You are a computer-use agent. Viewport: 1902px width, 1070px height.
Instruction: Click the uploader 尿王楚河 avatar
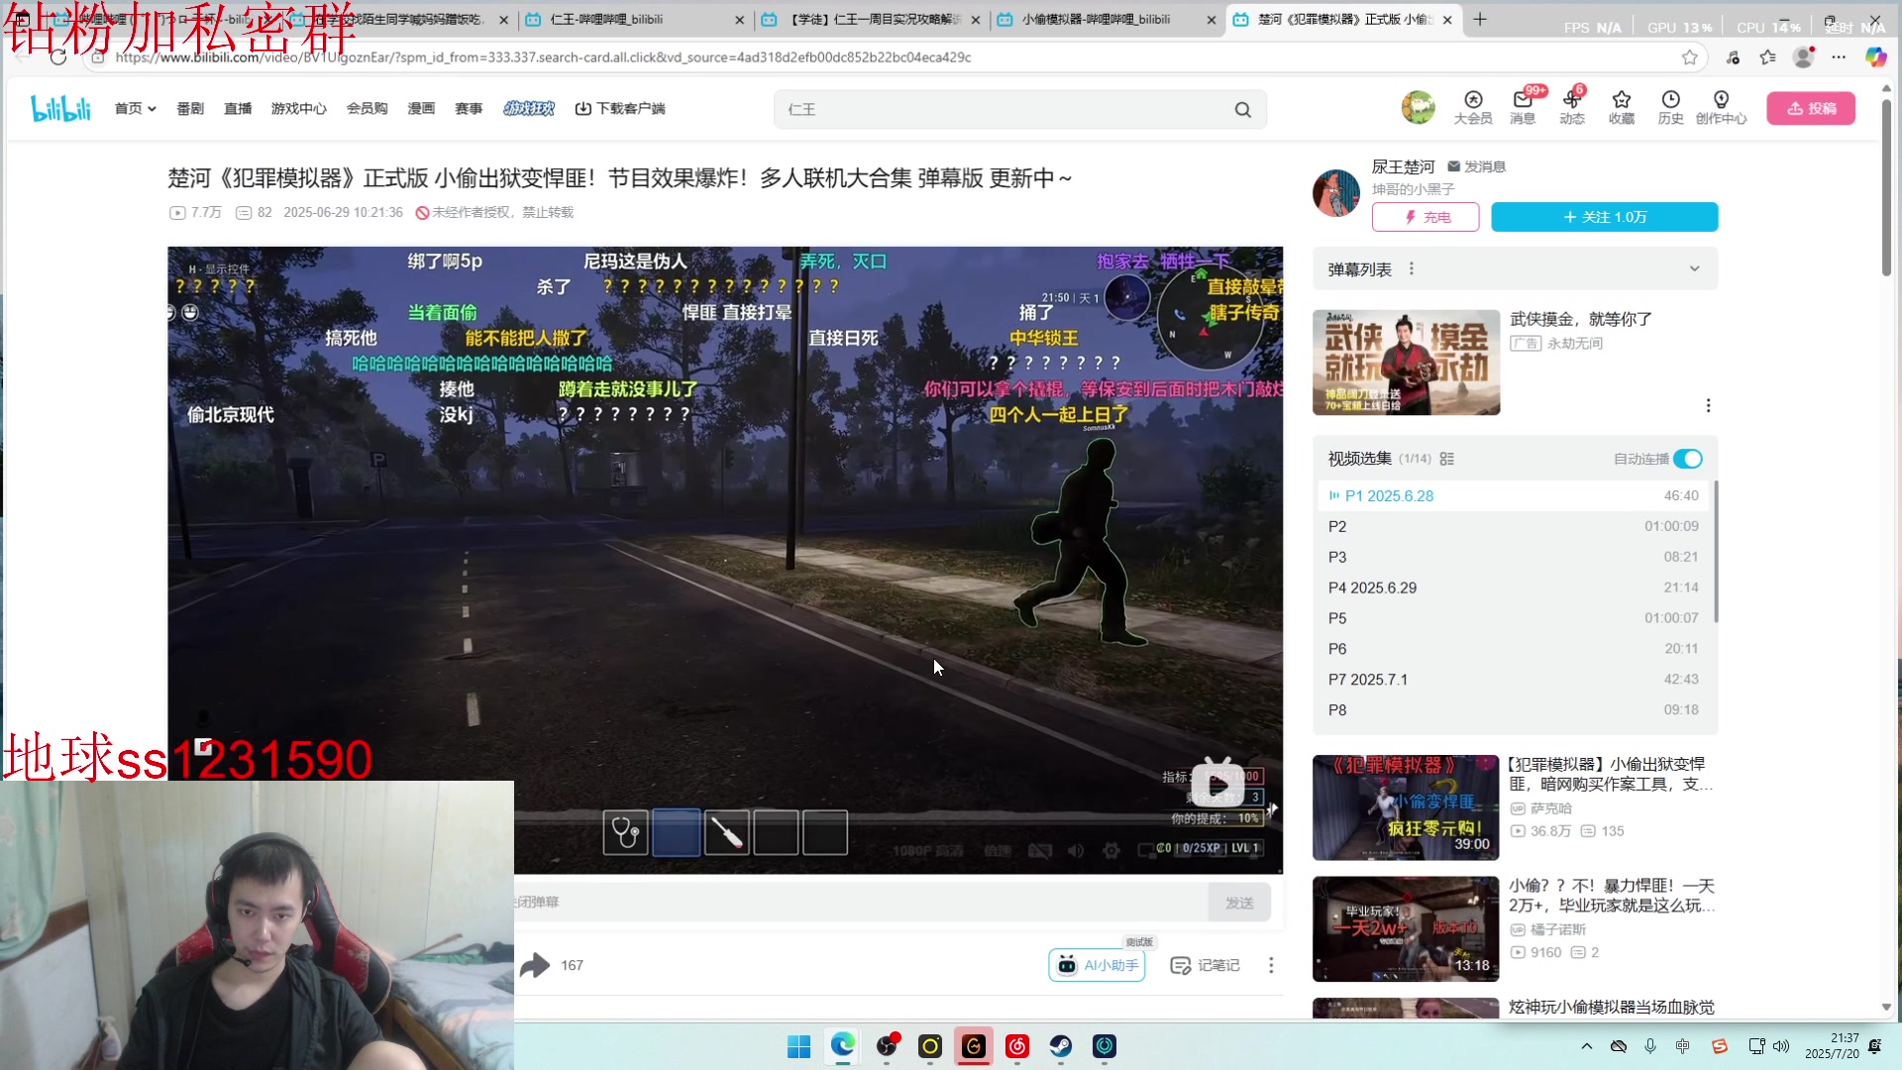click(x=1336, y=192)
